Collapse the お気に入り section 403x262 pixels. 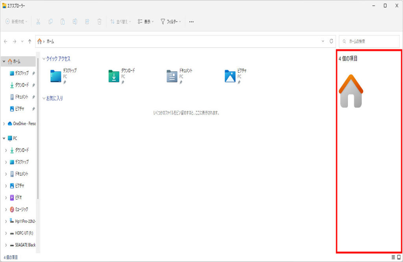tap(44, 98)
